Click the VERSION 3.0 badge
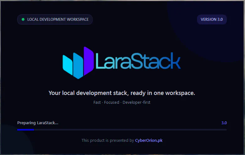Viewport: 245px width, 155px height. (x=212, y=19)
